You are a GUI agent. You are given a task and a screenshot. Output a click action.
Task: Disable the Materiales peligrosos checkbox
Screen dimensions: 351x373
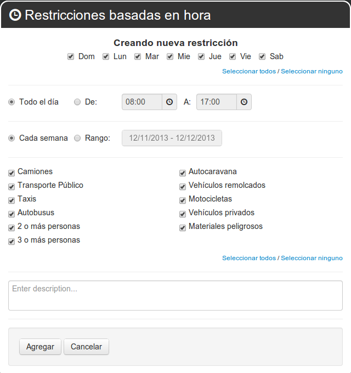(183, 227)
